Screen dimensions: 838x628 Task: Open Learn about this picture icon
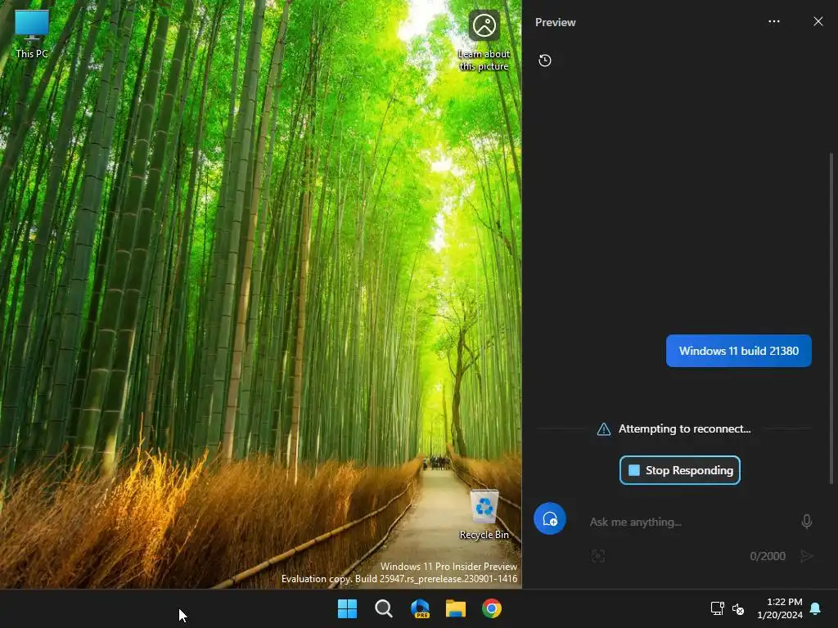pyautogui.click(x=484, y=41)
